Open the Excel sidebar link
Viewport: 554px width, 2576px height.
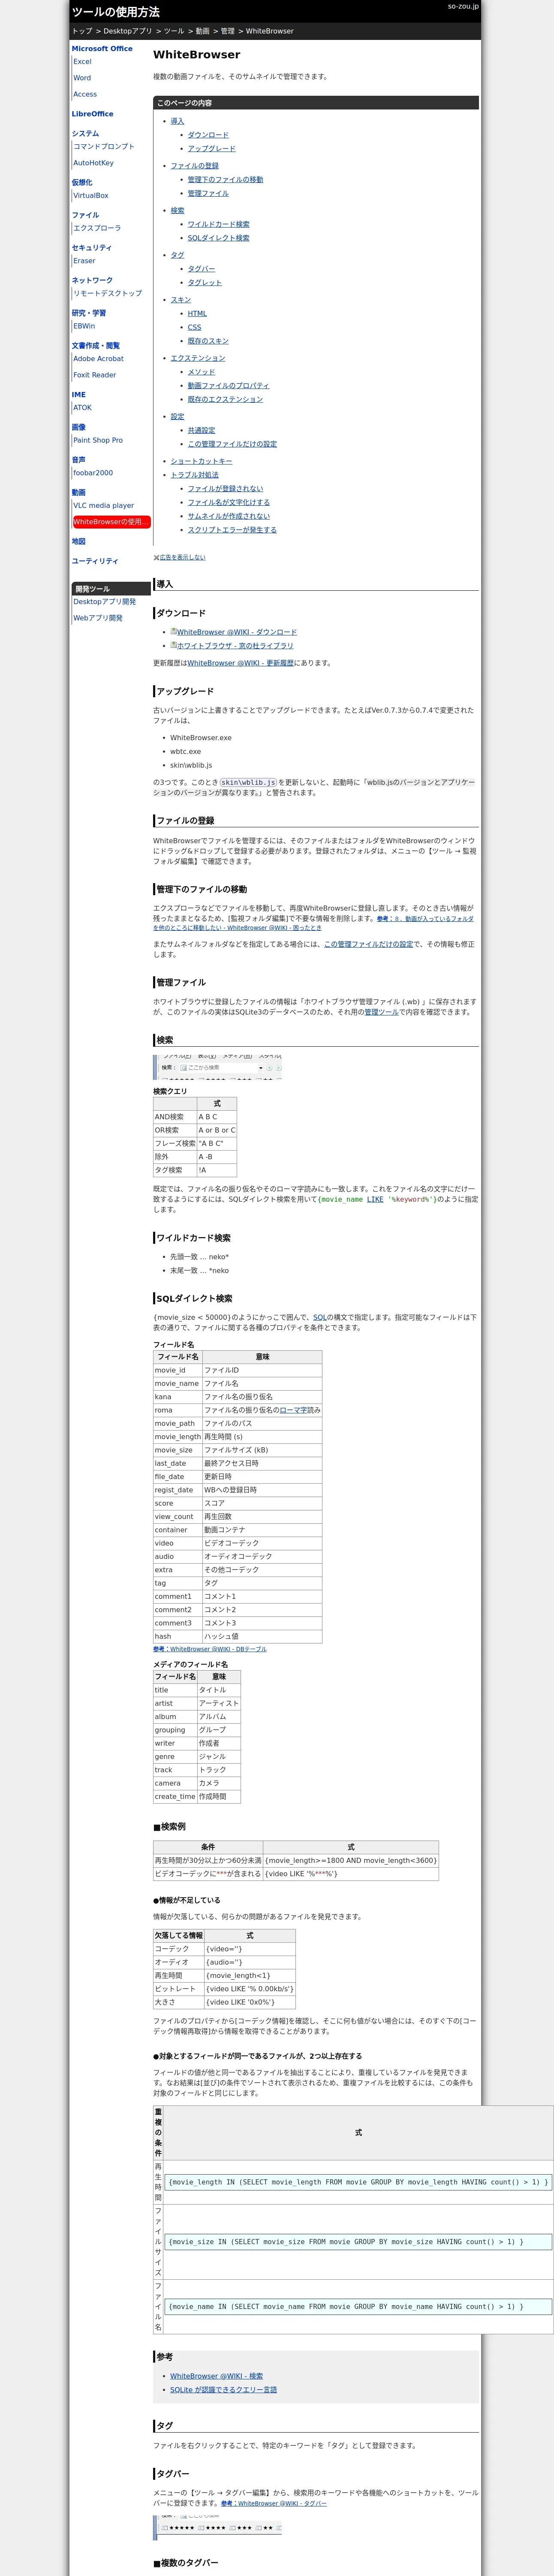coord(82,62)
